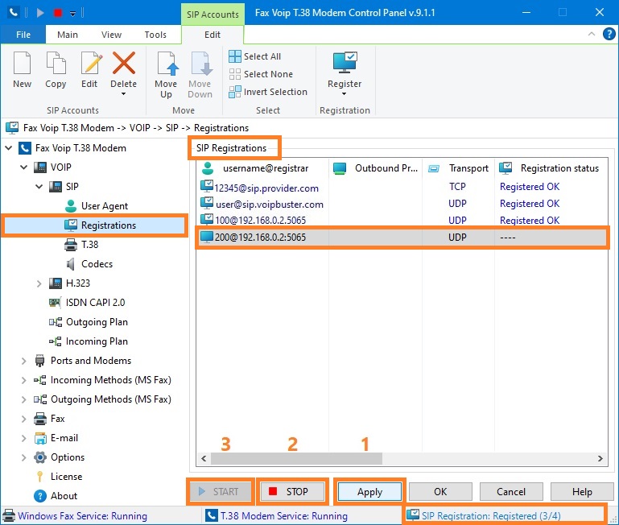Expand the E-mail tree node
The image size is (619, 525).
click(23, 439)
